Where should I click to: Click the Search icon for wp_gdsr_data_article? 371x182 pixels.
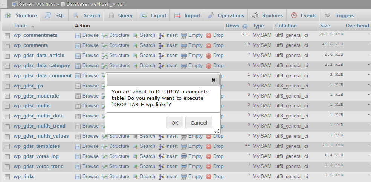pyautogui.click(x=135, y=56)
